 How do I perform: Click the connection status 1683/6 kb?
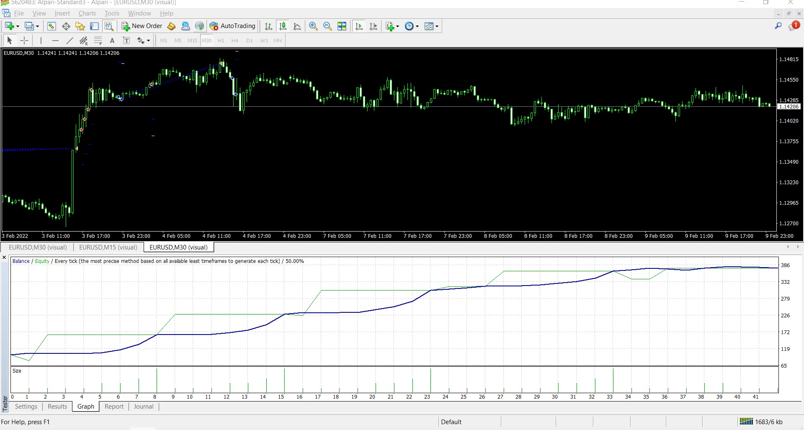pyautogui.click(x=761, y=422)
